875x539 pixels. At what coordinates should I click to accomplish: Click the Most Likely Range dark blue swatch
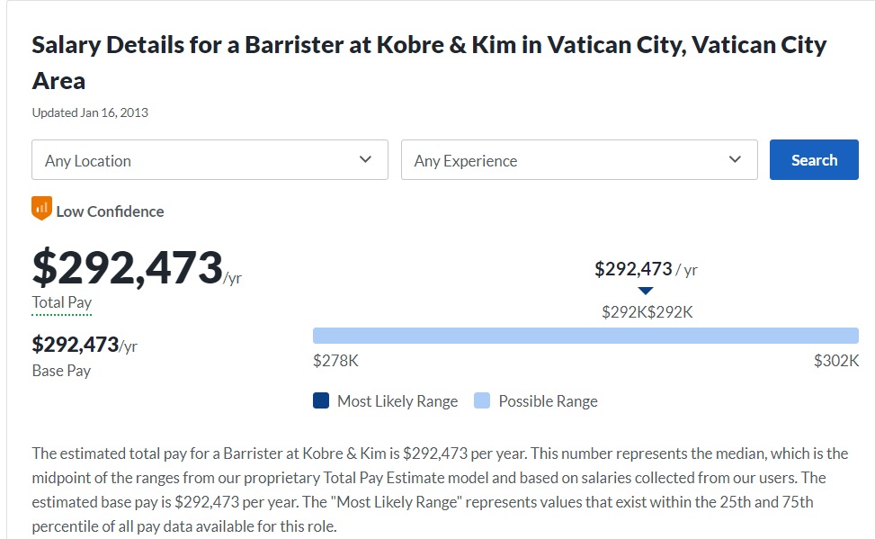coord(321,401)
